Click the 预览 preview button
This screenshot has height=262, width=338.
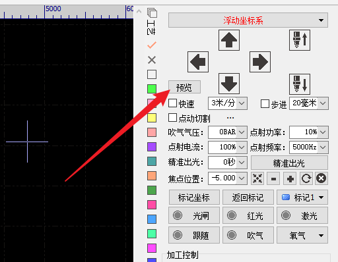pos(184,87)
